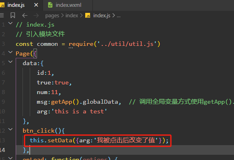234x160 pixels.
Task: Click the Page( call on line 4
Action: coord(24,53)
